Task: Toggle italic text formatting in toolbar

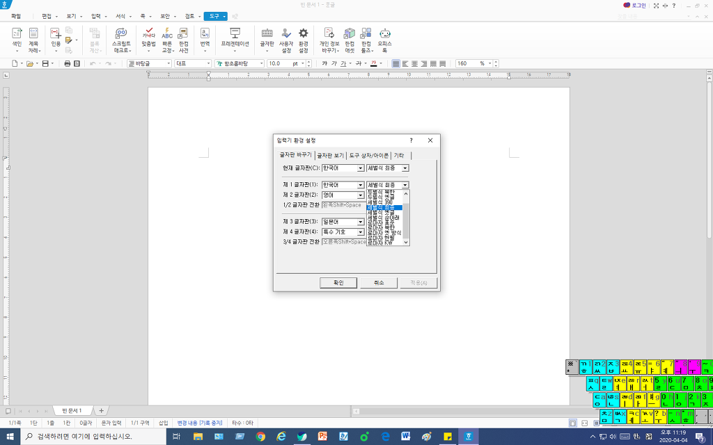Action: pos(335,63)
